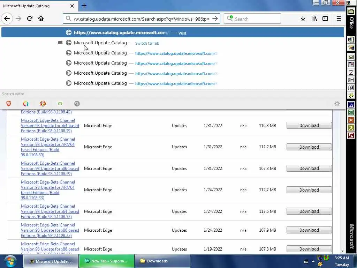Click the New Contact card icon
The height and width of the screenshot is (268, 357).
(x=351, y=80)
